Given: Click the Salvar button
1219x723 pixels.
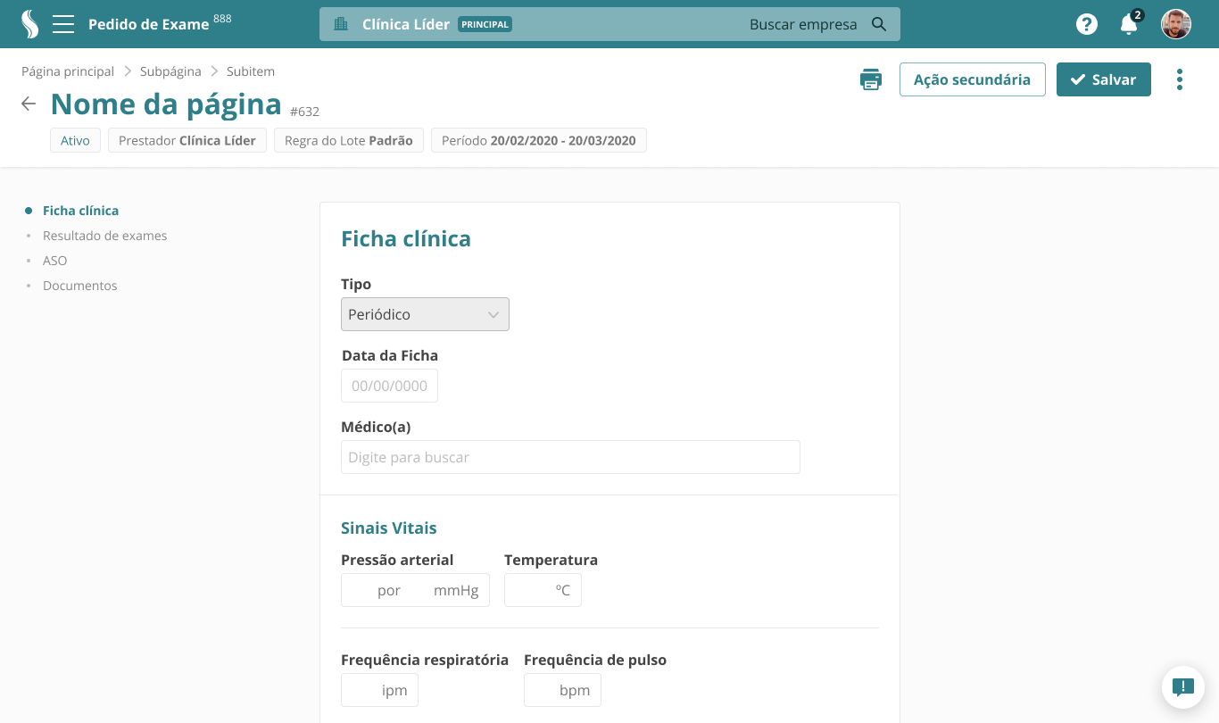Looking at the screenshot, I should (1104, 79).
